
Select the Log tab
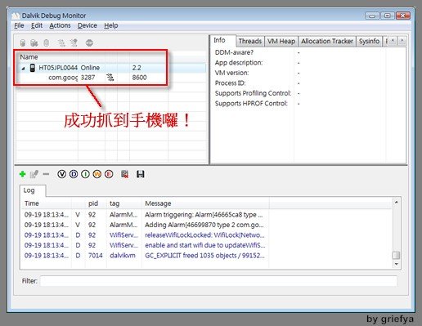(x=32, y=190)
